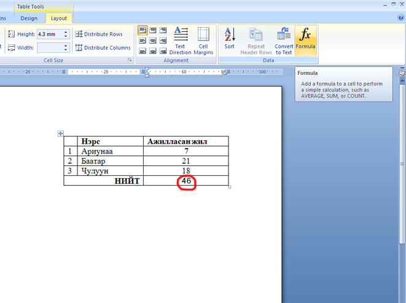Click the "НИЙТ" cell

click(x=104, y=181)
